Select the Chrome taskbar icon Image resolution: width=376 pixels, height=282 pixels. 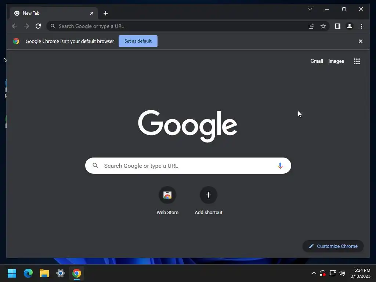pyautogui.click(x=77, y=273)
